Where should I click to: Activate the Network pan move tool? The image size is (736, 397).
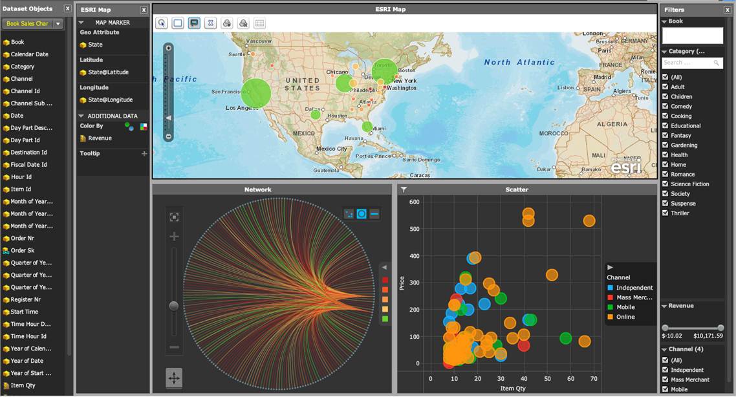click(x=174, y=378)
